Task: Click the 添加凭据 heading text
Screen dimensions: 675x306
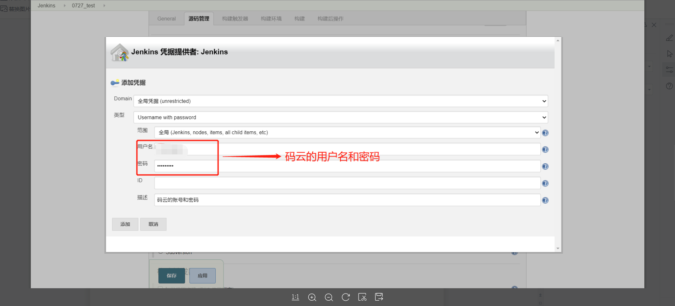Action: coord(134,83)
